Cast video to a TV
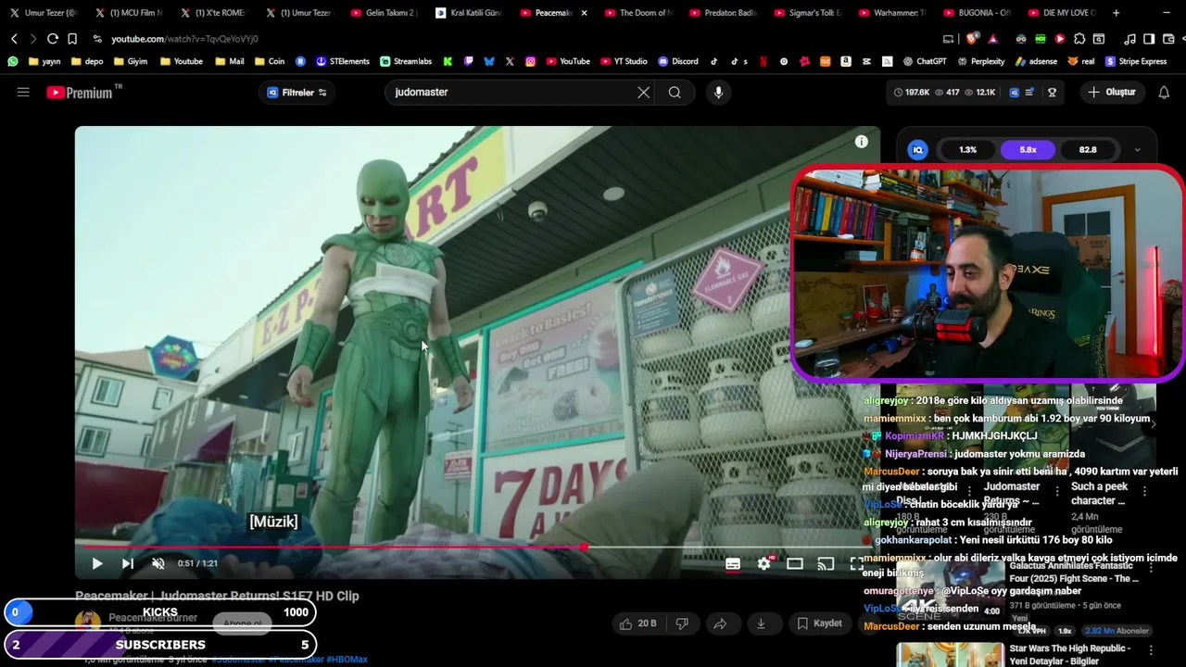The width and height of the screenshot is (1186, 667). point(826,563)
